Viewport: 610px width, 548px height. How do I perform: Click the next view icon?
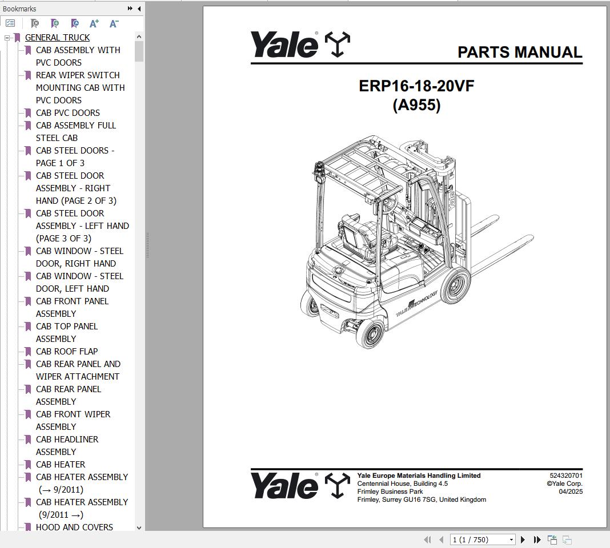click(x=566, y=539)
